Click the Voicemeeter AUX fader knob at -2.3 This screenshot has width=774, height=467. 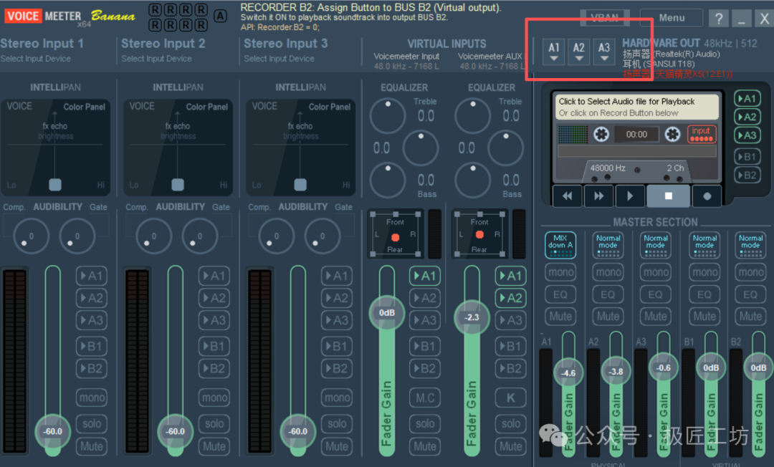coord(472,317)
